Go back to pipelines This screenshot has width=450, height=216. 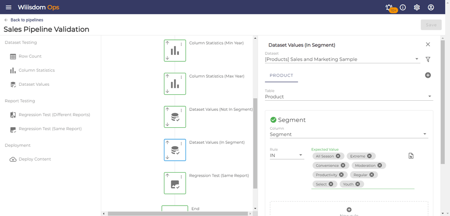tap(24, 20)
